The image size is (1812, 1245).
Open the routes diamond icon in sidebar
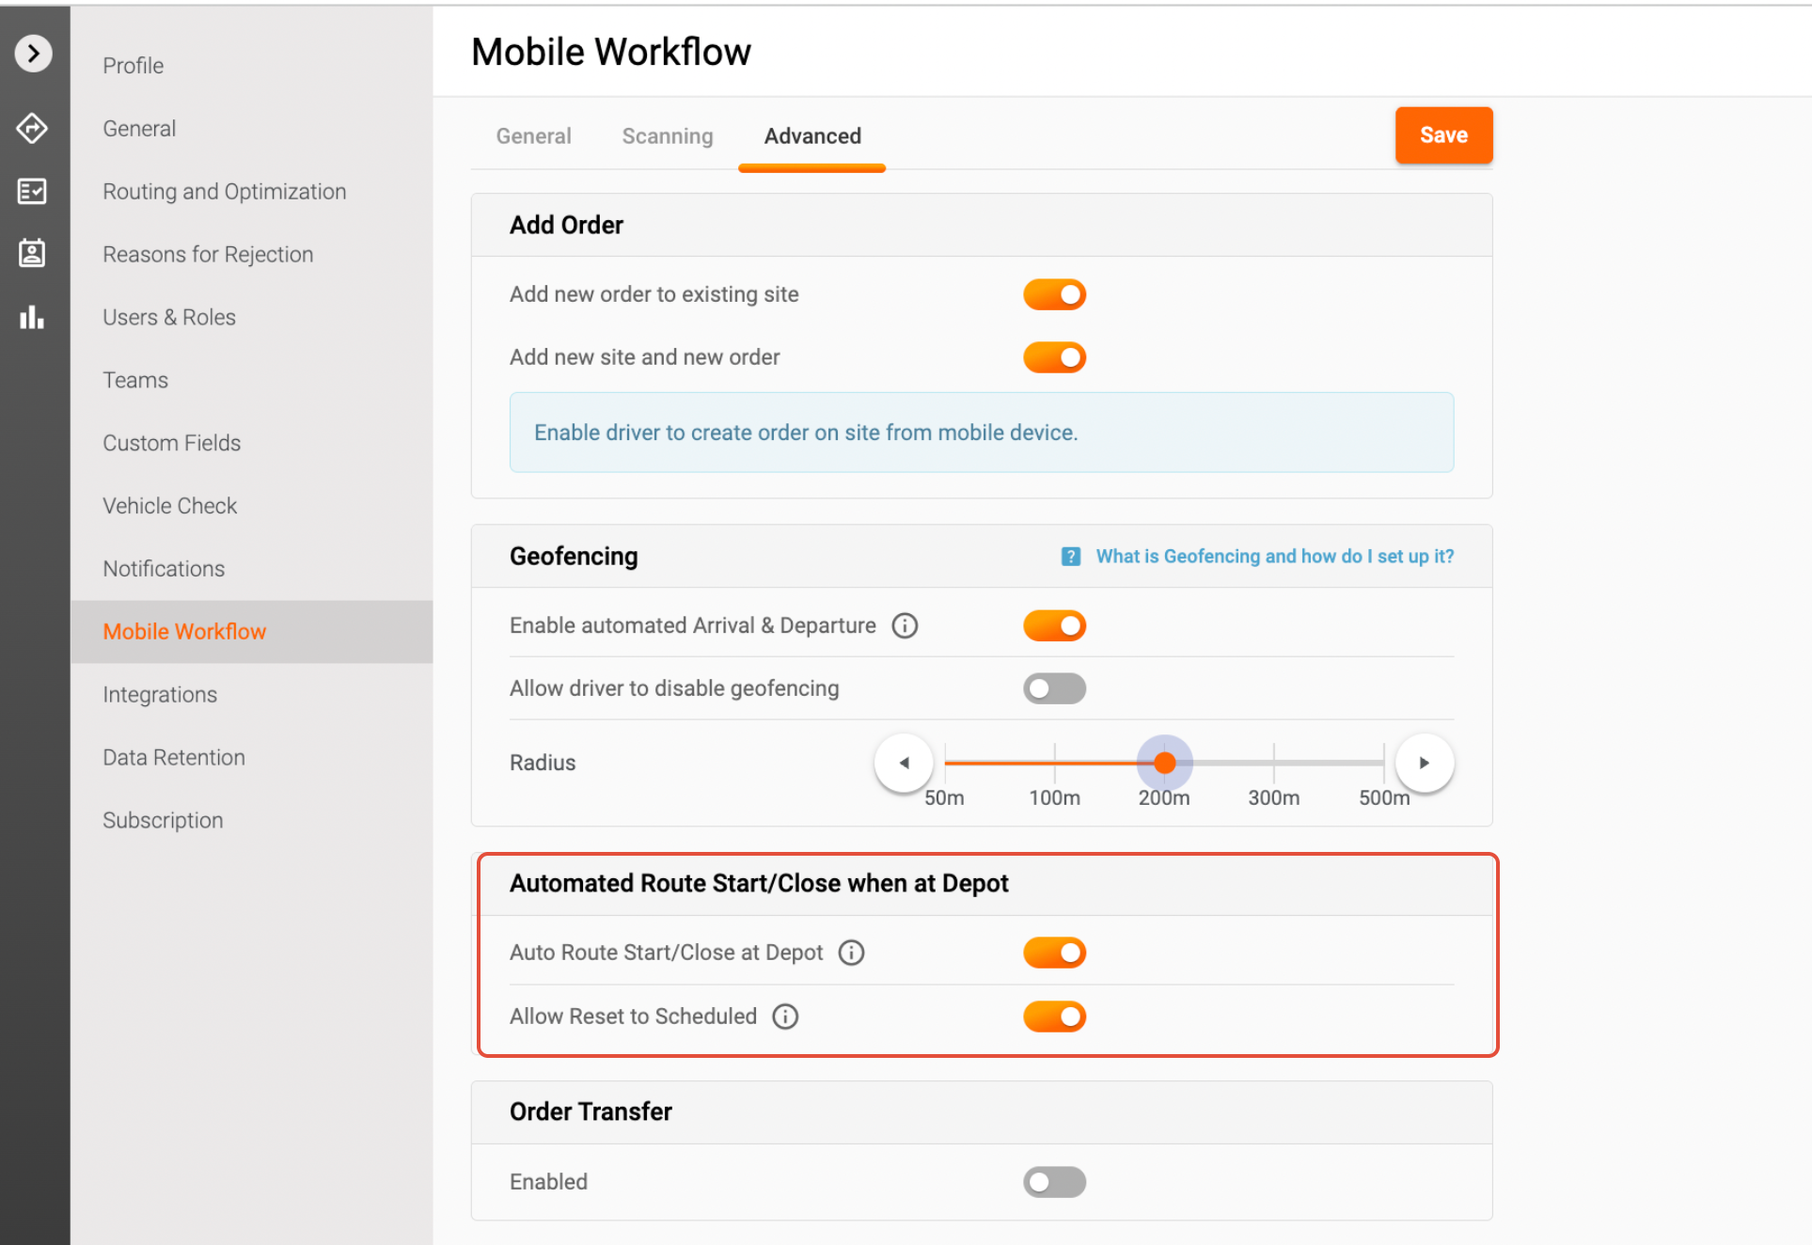pyautogui.click(x=32, y=128)
